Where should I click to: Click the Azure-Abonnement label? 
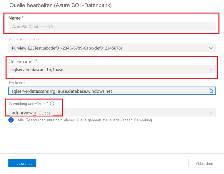coord(25,40)
